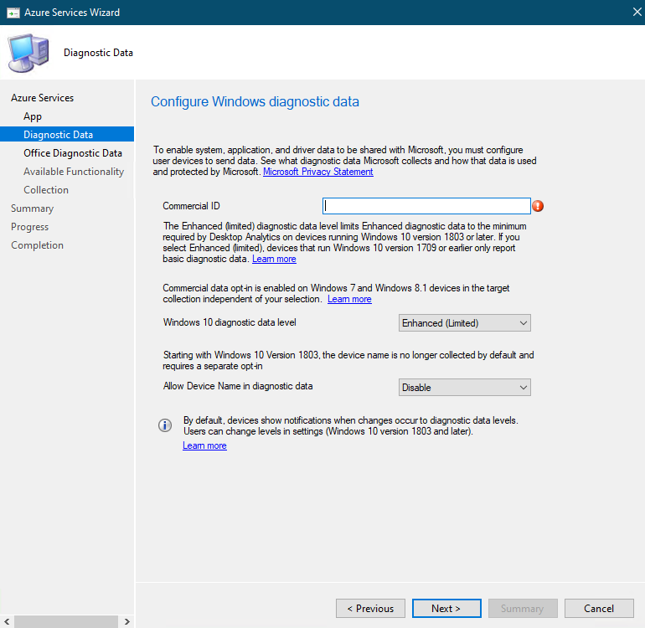
Task: Open the Allow Device Name dropdown
Action: click(x=464, y=388)
